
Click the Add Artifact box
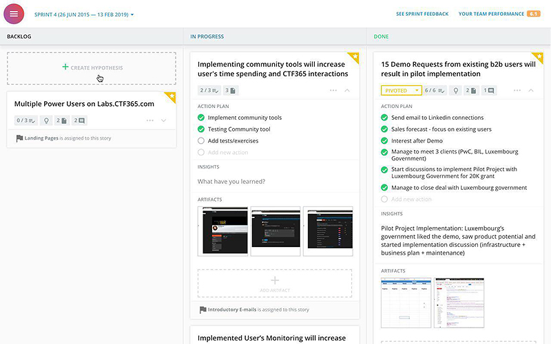(275, 283)
